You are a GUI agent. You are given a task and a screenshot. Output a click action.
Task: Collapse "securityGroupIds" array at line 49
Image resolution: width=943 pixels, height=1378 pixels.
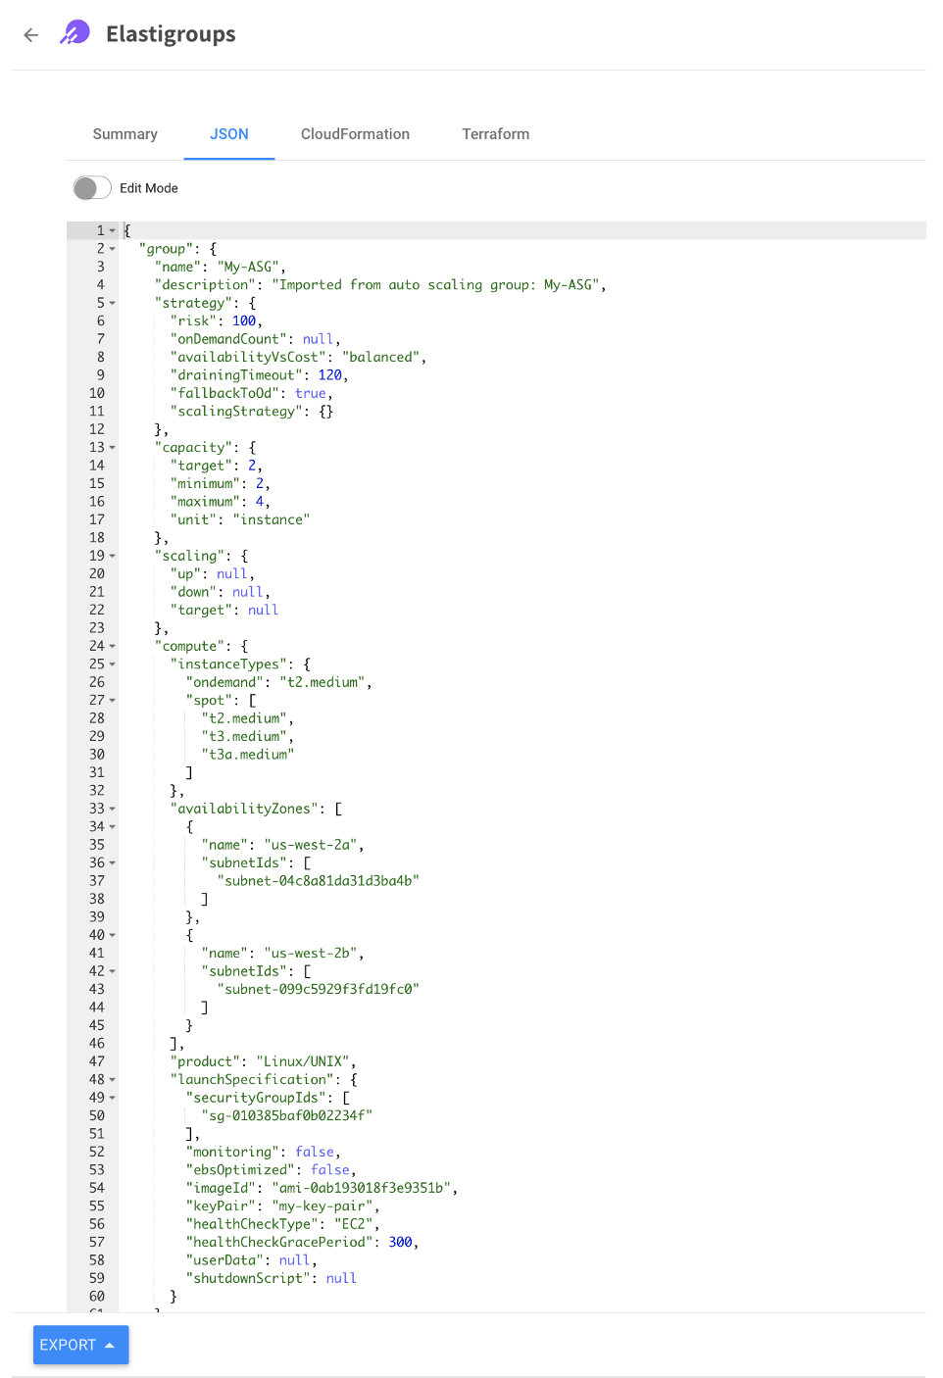click(x=113, y=1098)
